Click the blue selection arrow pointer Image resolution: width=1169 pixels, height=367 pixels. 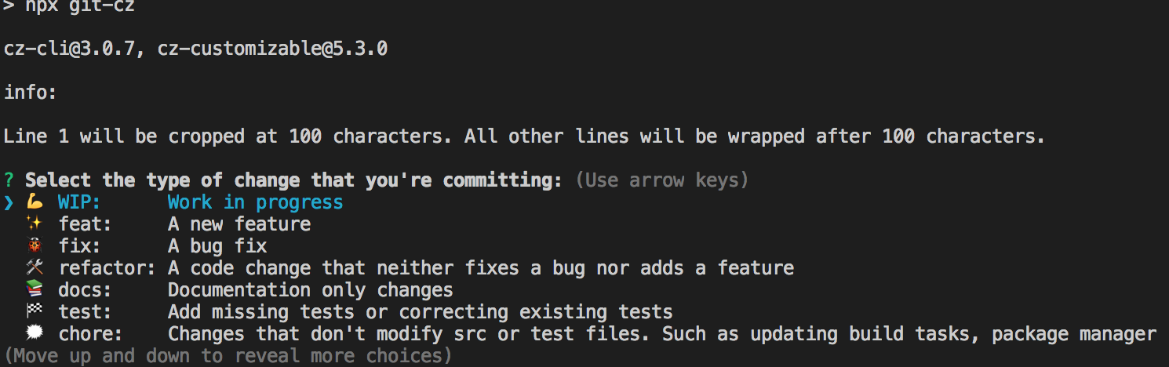(9, 202)
